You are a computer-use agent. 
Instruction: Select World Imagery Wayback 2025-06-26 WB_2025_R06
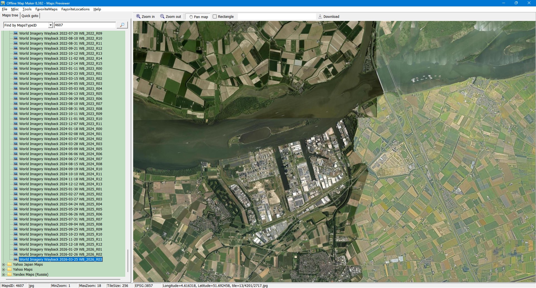pyautogui.click(x=61, y=214)
